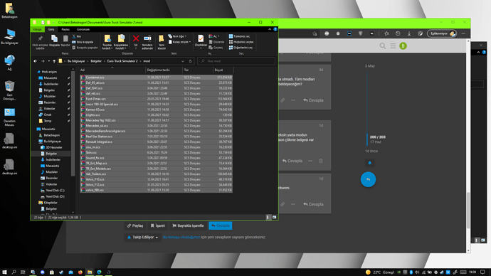Choose Tümünü seç select-all option

click(240, 36)
